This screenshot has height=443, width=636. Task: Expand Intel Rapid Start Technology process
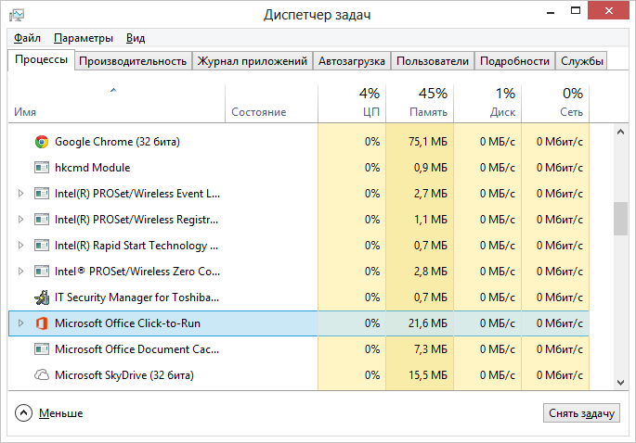pos(20,246)
